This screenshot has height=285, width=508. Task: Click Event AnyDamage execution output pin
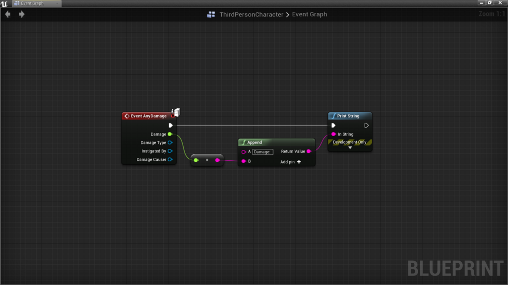171,125
